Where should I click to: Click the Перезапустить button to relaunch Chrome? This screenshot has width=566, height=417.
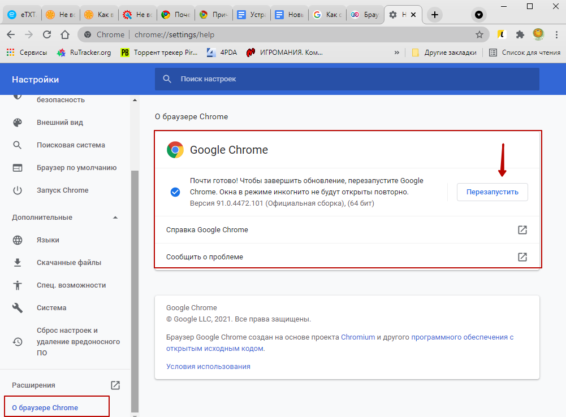[x=492, y=192]
